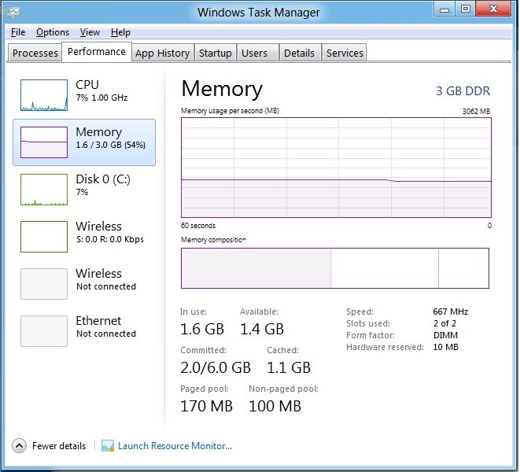520x472 pixels.
Task: Click the Disk 0 (C:) label
Action: pos(103,179)
